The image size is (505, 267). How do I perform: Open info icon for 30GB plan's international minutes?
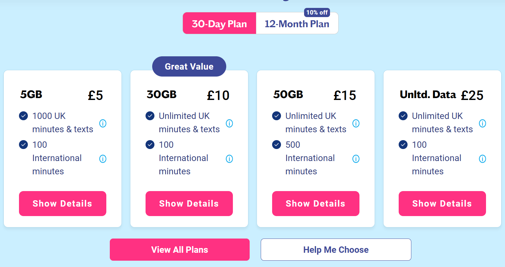[229, 158]
